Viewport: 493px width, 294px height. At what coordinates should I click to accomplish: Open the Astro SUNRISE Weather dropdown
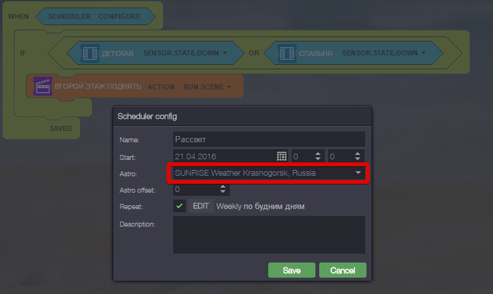[x=358, y=172]
